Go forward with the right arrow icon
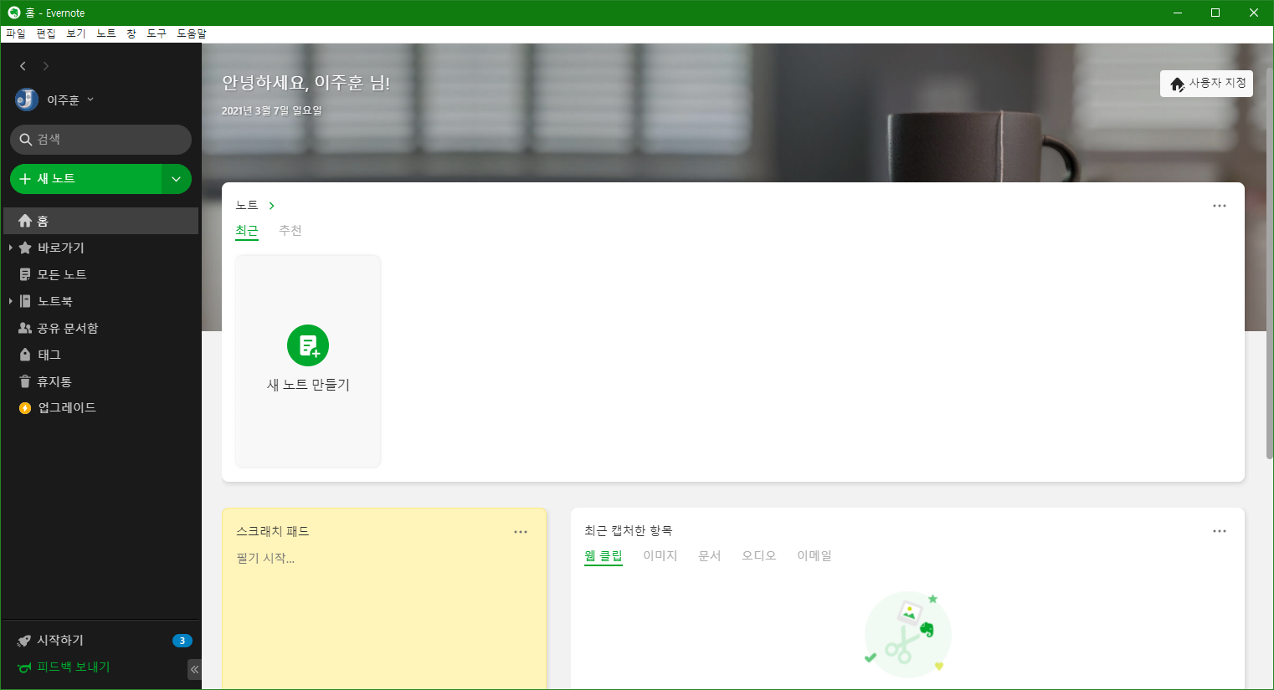Viewport: 1274px width, 690px height. [x=46, y=66]
